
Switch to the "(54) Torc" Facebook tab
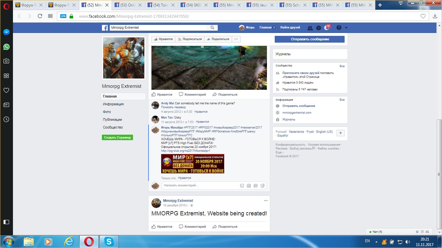coord(161,5)
